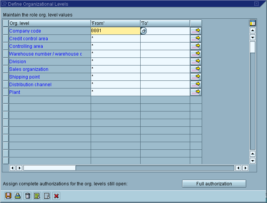Image resolution: width=267 pixels, height=203 pixels.
Task: Click the Full authorization button
Action: point(214,184)
